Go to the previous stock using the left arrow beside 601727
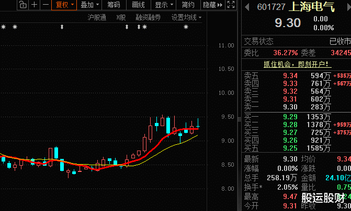 coord(247,7)
